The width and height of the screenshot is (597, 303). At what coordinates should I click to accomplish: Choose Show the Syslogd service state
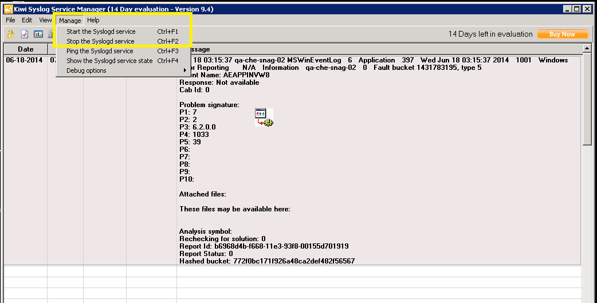point(109,61)
